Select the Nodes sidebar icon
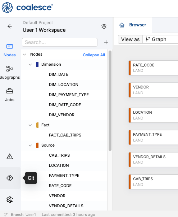This screenshot has height=217, width=178. point(10,51)
